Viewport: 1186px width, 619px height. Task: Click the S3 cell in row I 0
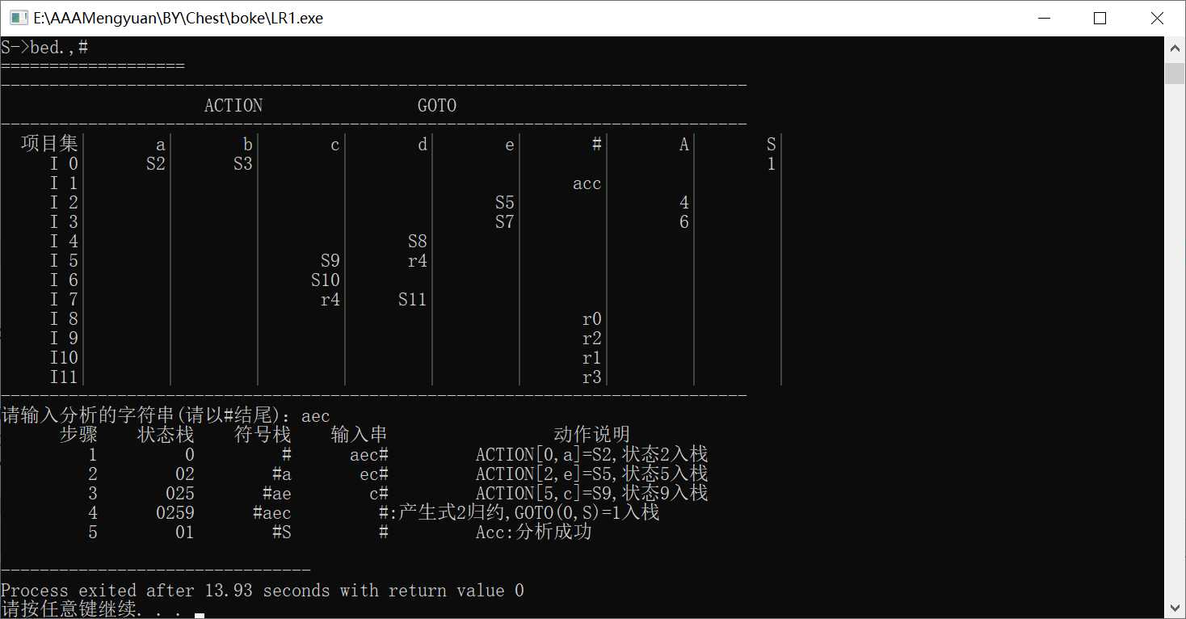pyautogui.click(x=242, y=164)
